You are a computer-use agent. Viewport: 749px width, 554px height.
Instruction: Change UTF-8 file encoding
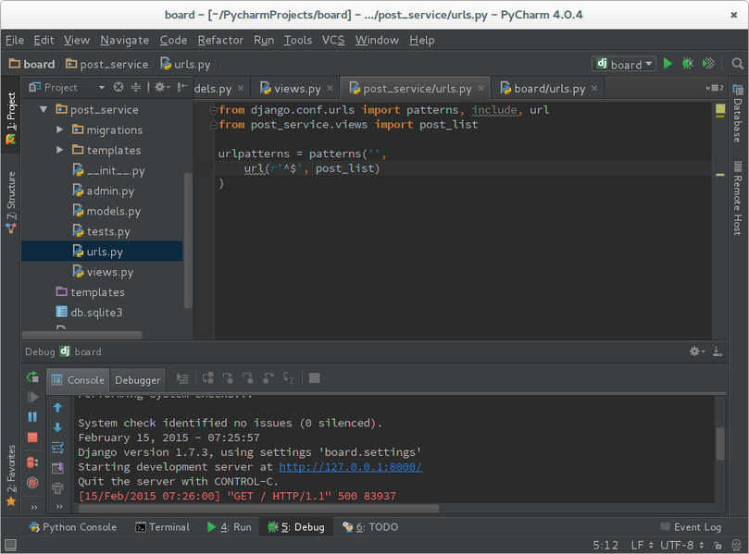pyautogui.click(x=682, y=545)
